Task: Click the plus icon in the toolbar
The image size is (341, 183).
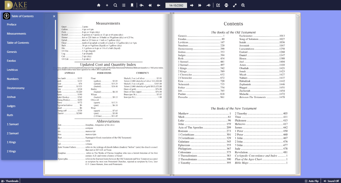Action: pyautogui.click(x=107, y=5)
